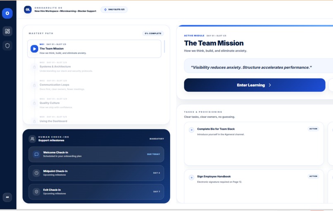333x211 pixels.
Task: Click the 0% Complete badge
Action: click(153, 33)
